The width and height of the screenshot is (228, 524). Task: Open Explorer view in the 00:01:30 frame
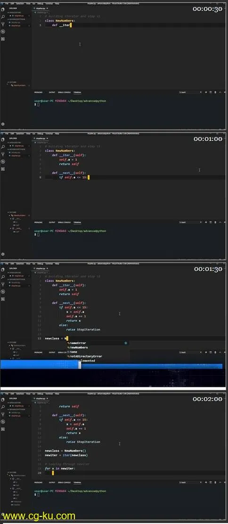(x=3, y=270)
